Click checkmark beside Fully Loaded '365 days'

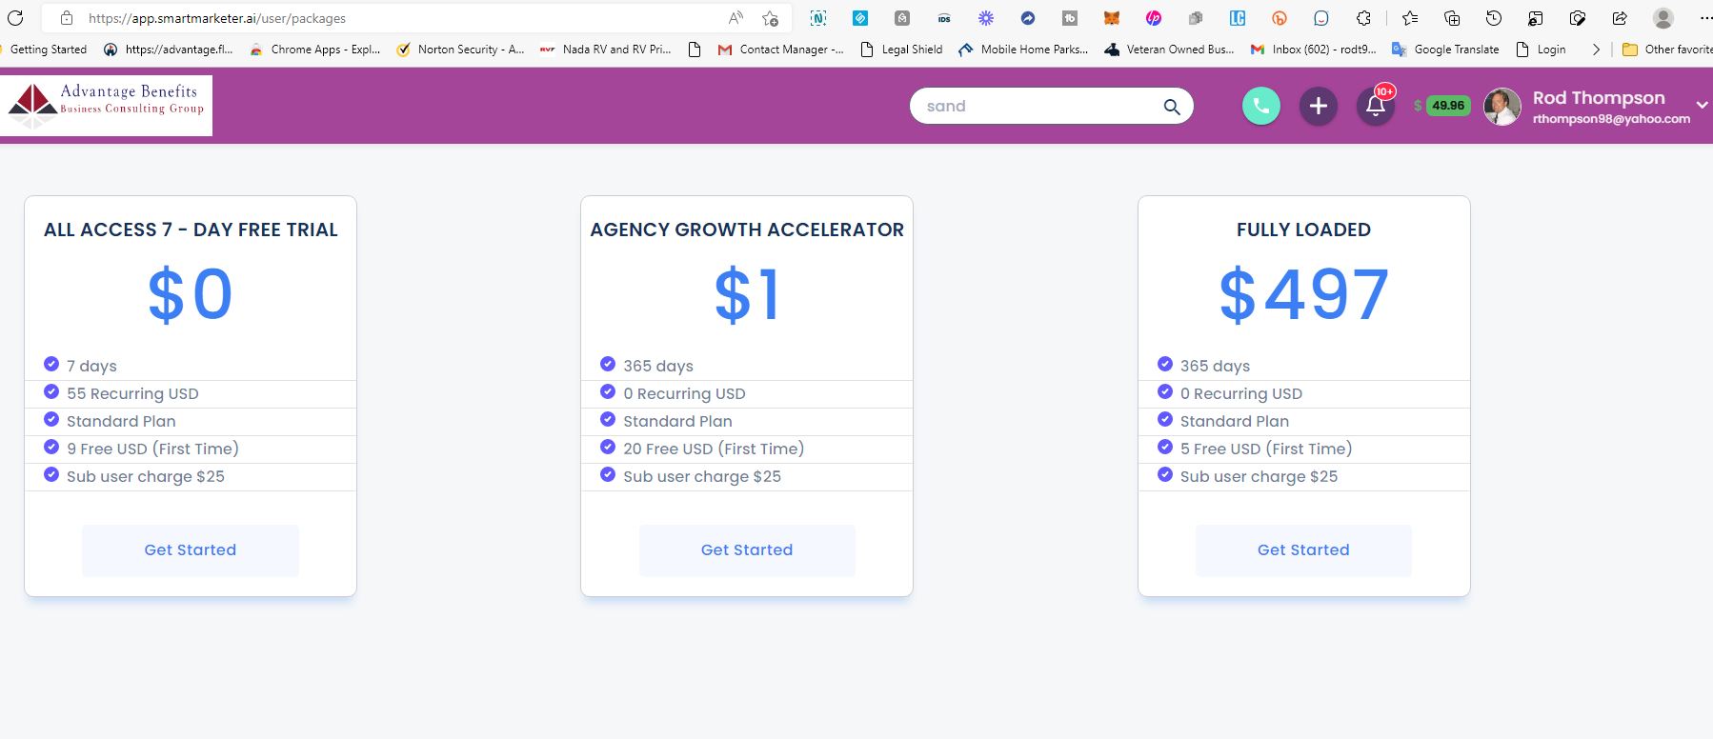click(1164, 364)
